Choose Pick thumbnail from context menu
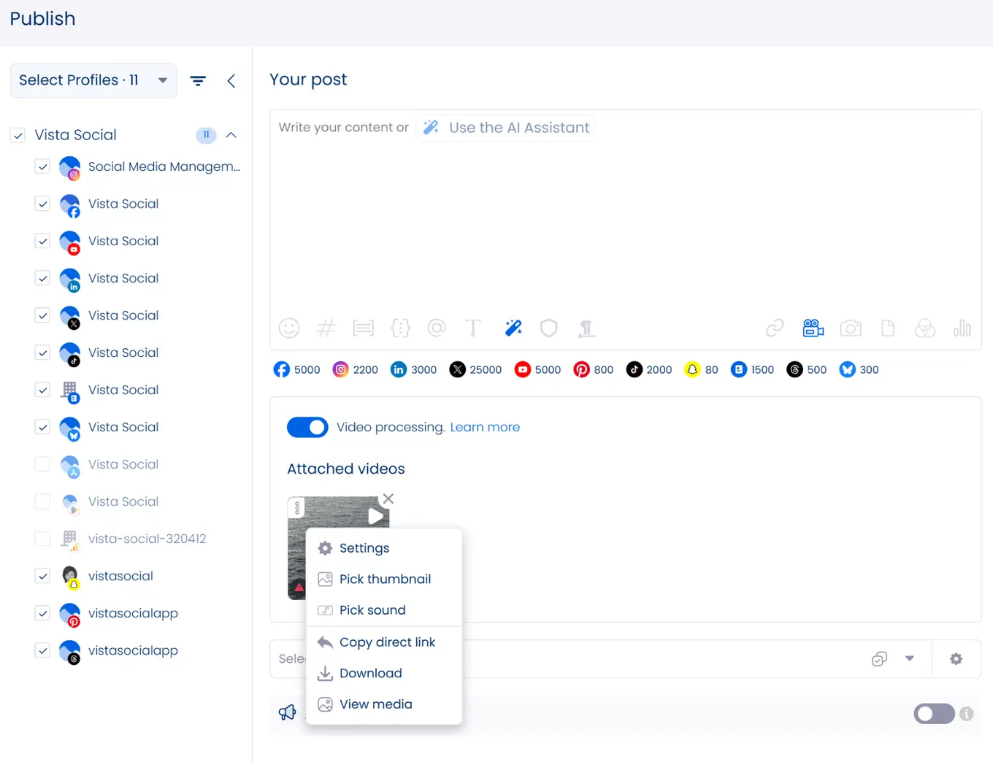The width and height of the screenshot is (993, 762). 385,579
